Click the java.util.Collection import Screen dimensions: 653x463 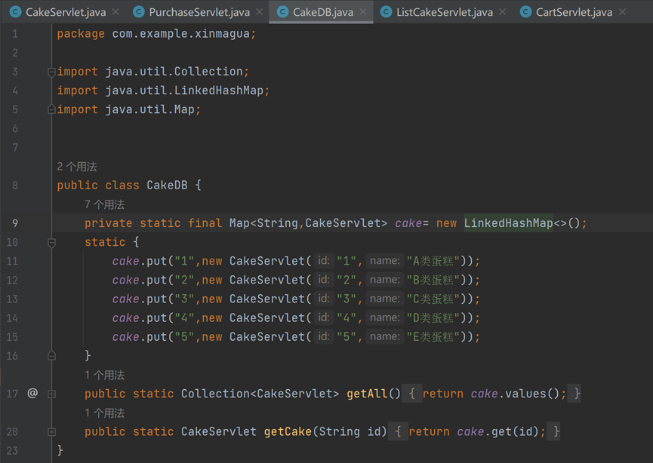point(174,72)
